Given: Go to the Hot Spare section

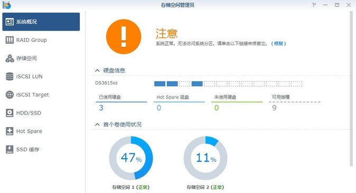Looking at the screenshot, I should (41, 131).
